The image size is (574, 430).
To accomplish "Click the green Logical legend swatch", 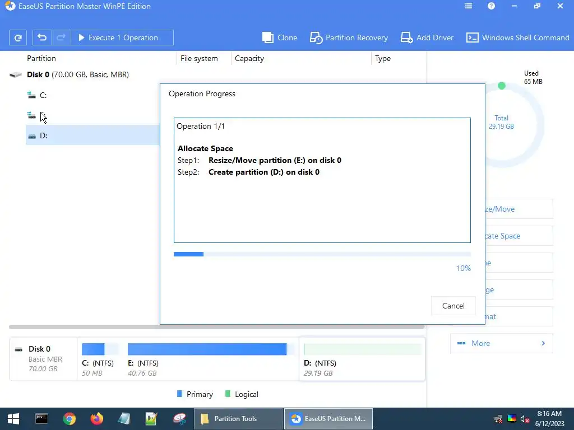I will [x=228, y=394].
